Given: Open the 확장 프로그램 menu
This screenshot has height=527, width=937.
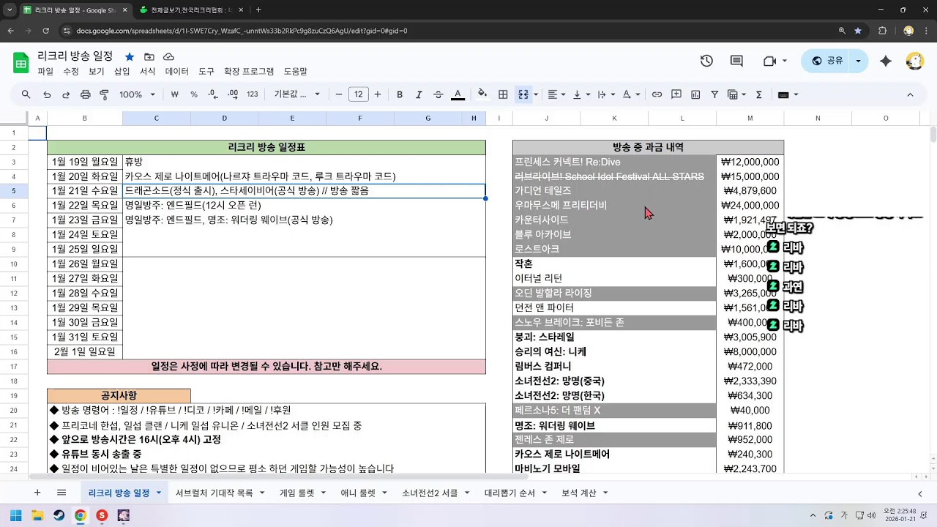Looking at the screenshot, I should coord(249,72).
